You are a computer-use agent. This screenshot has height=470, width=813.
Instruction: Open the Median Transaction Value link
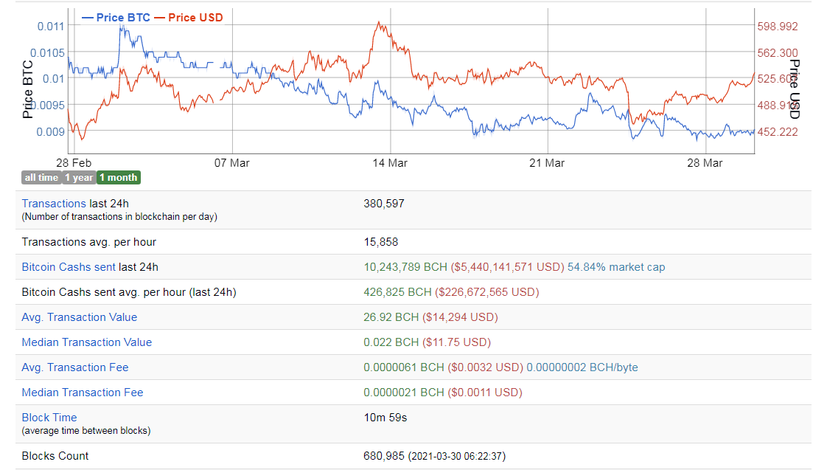87,342
